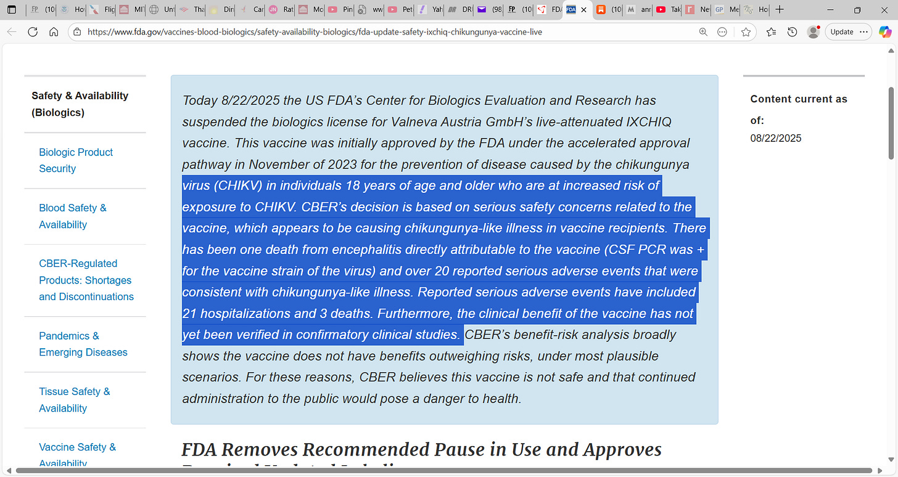Open Blood Safety & Availability link
Viewport: 898px width, 477px height.
73,216
